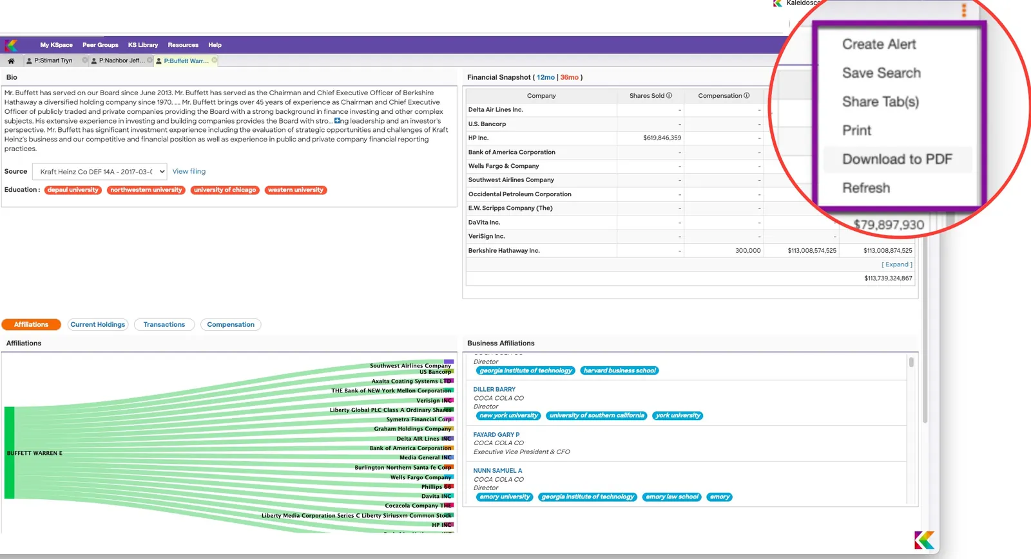Viewport: 1031px width, 559px height.
Task: Open the DILLER BARRY profile link
Action: (494, 390)
